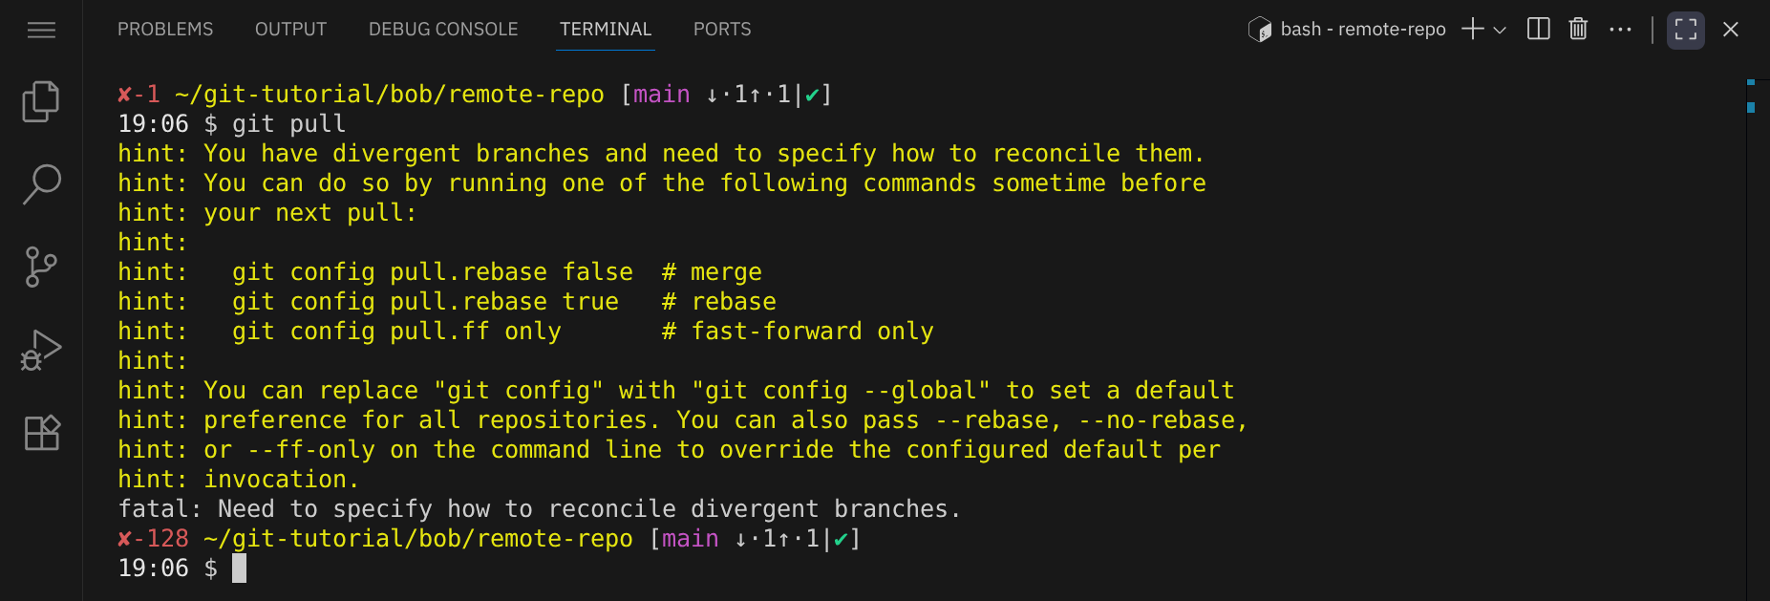Open the hamburger application menu
Screen dimensions: 1770x601
tap(41, 31)
